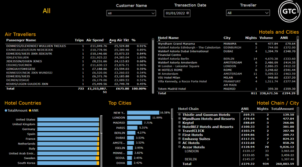
Task: Expand the First Hotels chain row
Action: [179, 135]
